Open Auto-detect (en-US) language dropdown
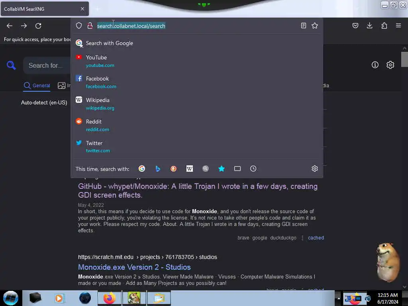 click(x=44, y=102)
